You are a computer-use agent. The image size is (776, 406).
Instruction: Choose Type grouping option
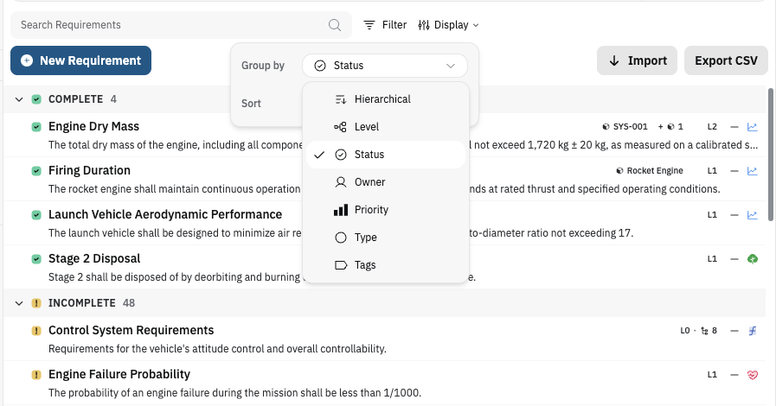386,238
